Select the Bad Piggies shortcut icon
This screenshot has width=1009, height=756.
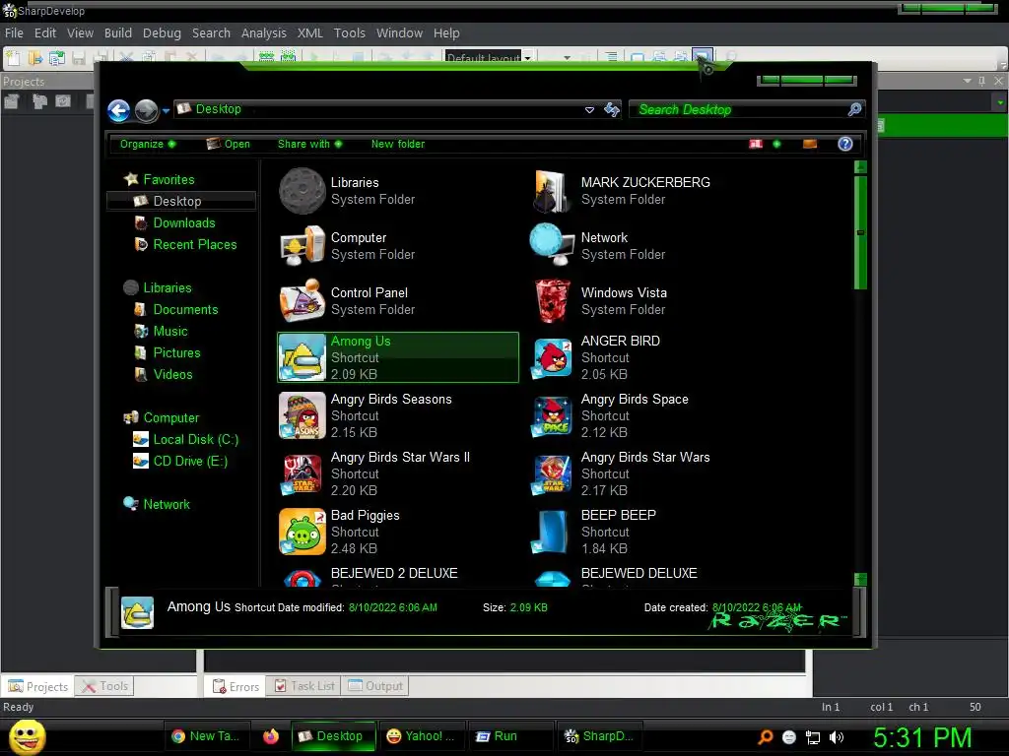pos(303,532)
